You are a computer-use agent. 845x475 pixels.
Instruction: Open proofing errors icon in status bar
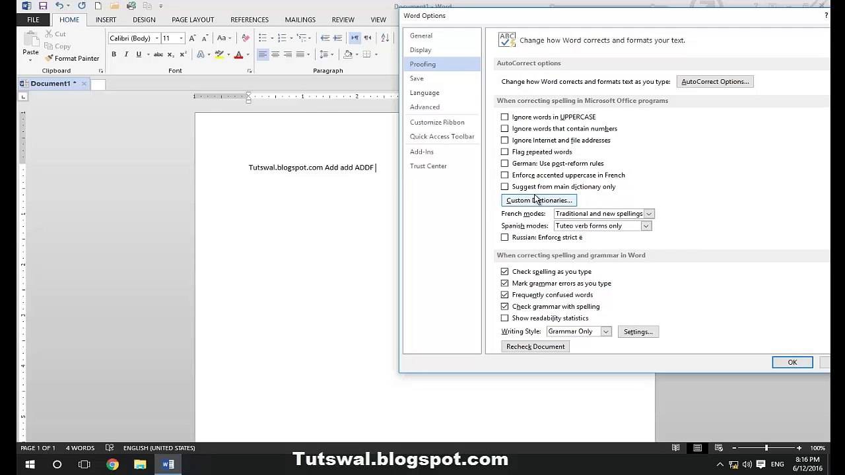110,448
